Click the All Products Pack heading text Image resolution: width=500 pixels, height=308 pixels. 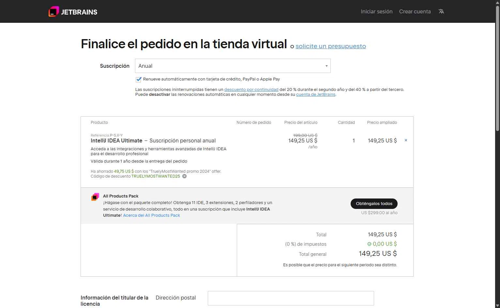click(121, 196)
